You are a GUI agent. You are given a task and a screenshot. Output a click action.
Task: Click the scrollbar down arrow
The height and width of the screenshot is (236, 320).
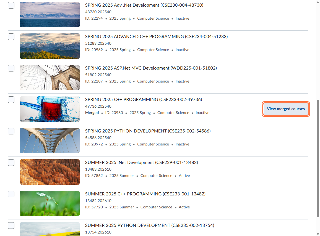click(318, 234)
